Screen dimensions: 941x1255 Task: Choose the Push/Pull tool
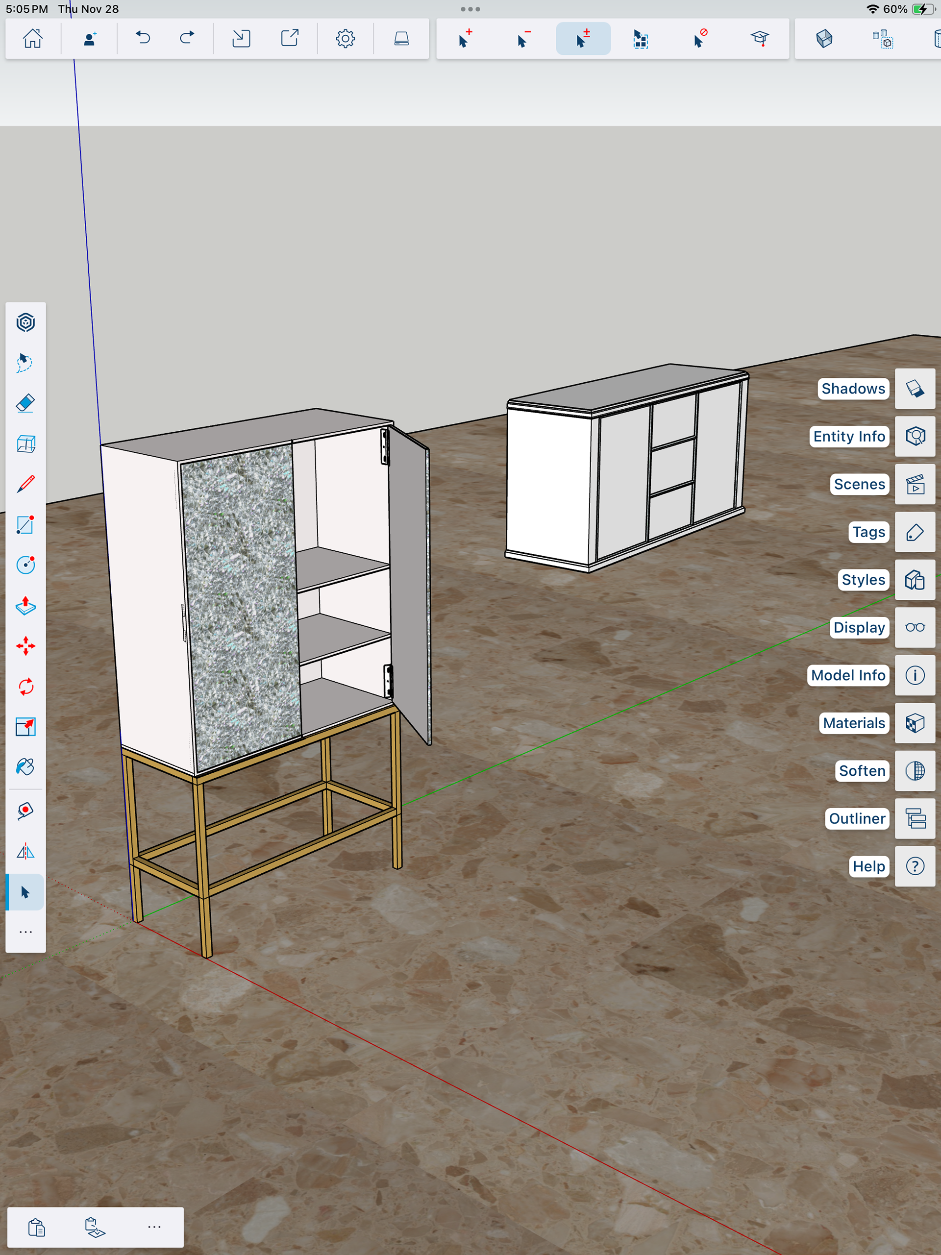tap(25, 606)
